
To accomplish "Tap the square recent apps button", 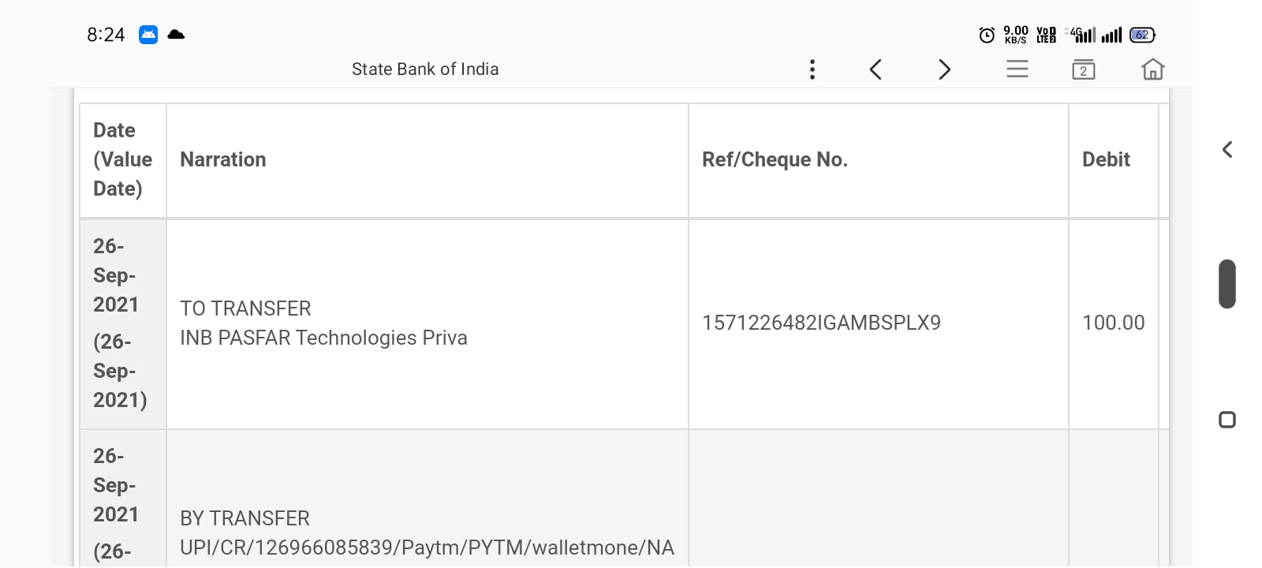I will tap(1227, 420).
